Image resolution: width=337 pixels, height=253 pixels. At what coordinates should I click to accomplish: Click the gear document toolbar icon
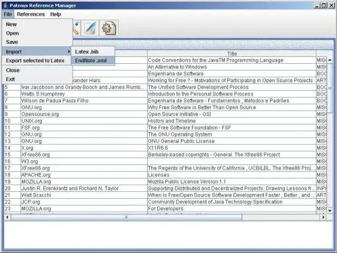(109, 28)
